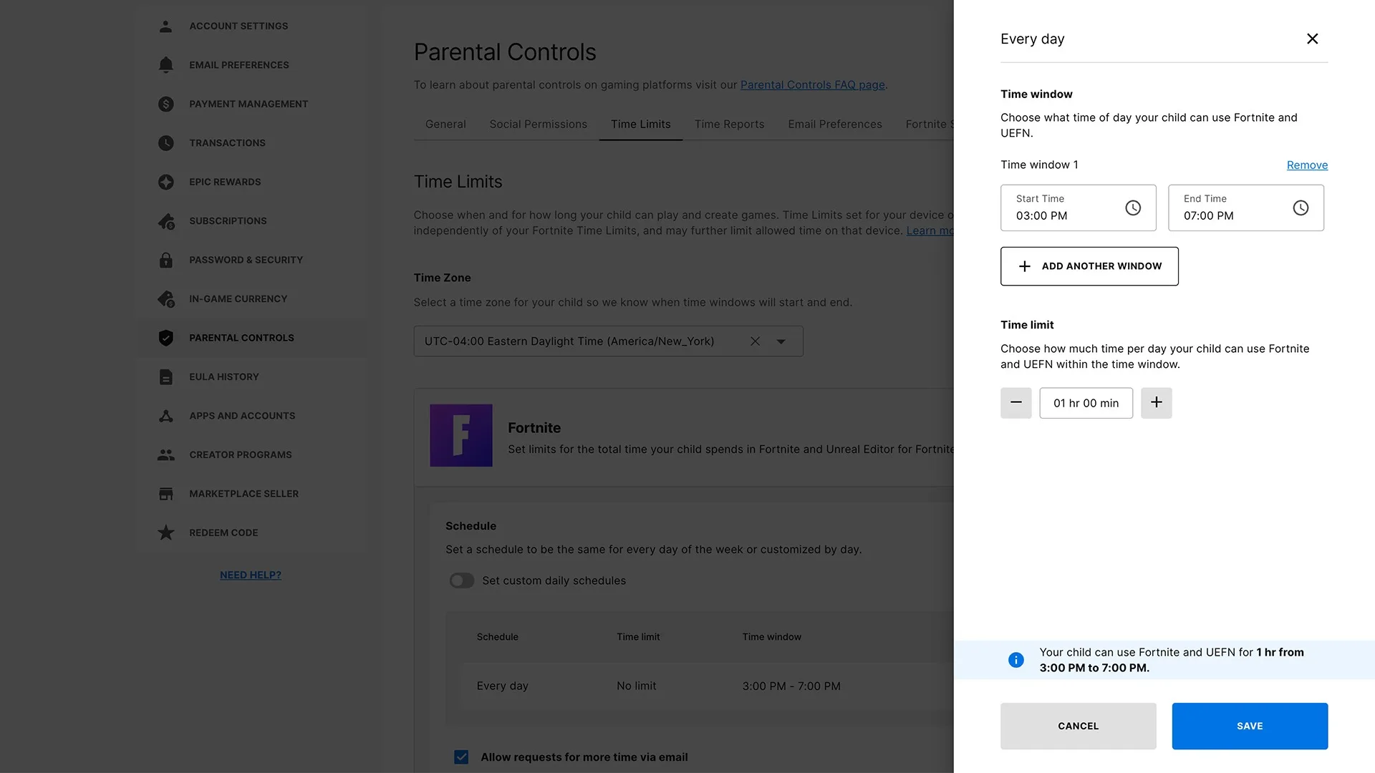This screenshot has height=773, width=1375.
Task: Click the Remove link for Time window 1
Action: tap(1307, 165)
